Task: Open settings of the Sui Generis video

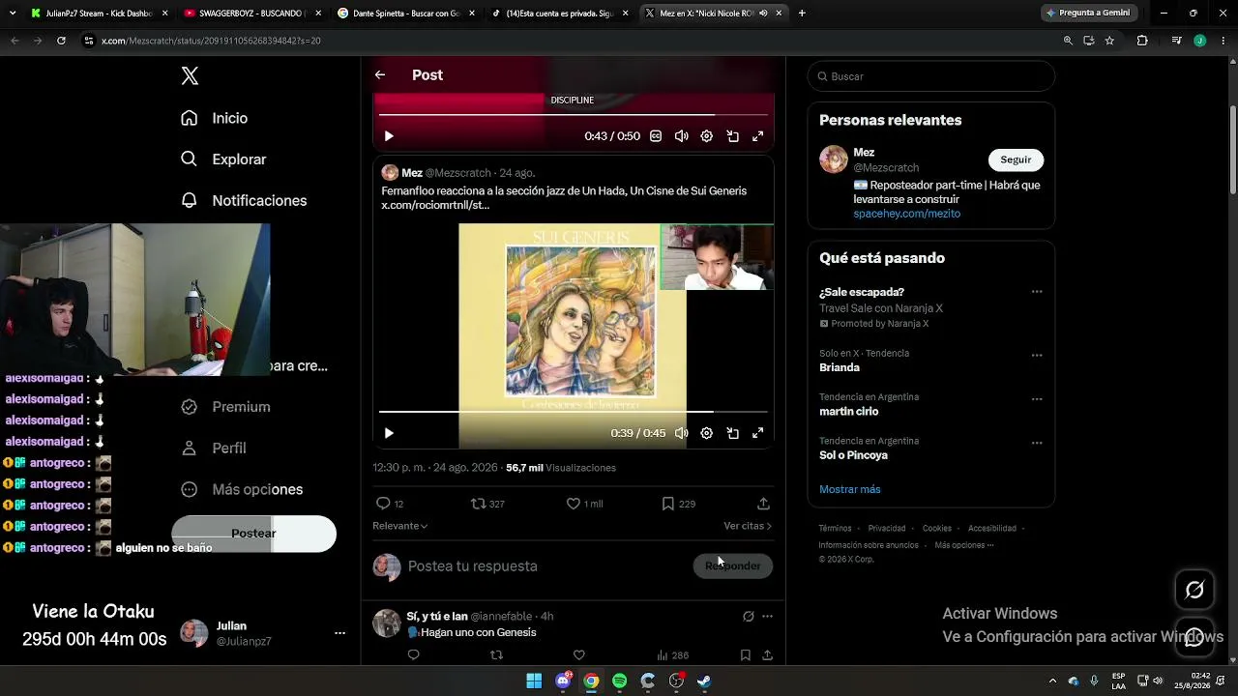Action: pyautogui.click(x=707, y=433)
